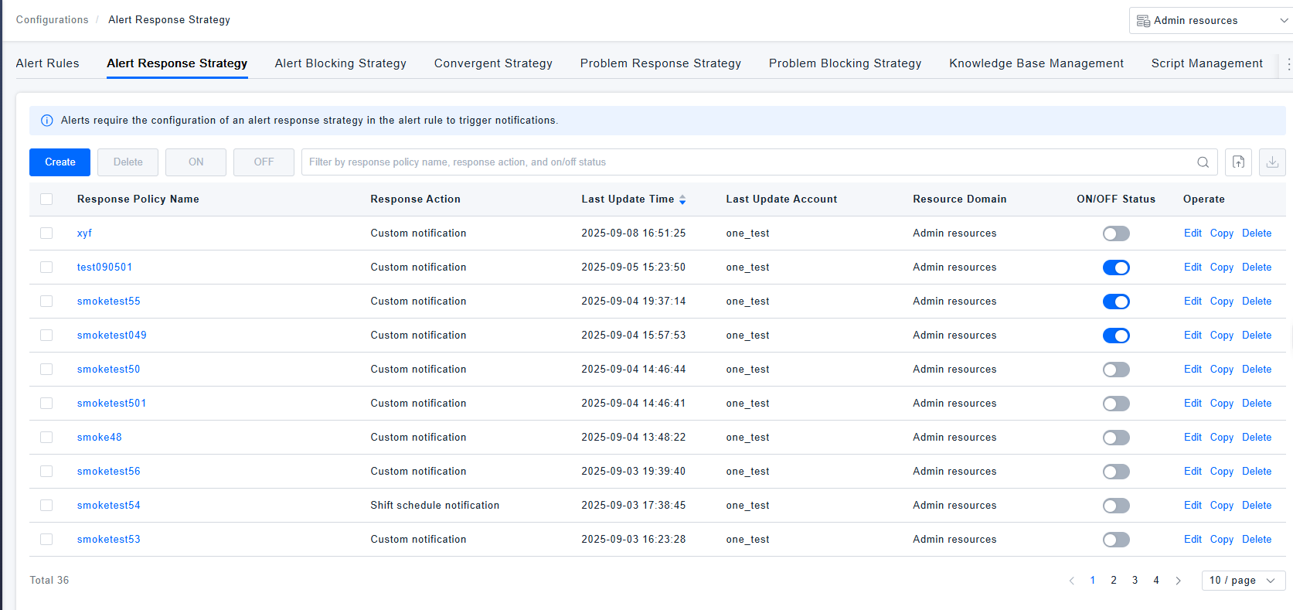Image resolution: width=1293 pixels, height=610 pixels.
Task: Click Copy for the smoke48 policy
Action: pos(1221,438)
